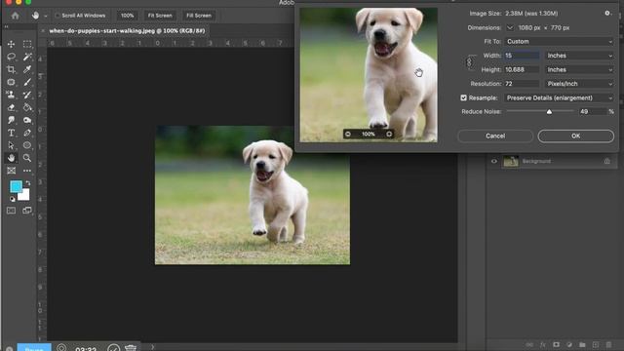
Task: Open the Height units dropdown
Action: (x=580, y=69)
